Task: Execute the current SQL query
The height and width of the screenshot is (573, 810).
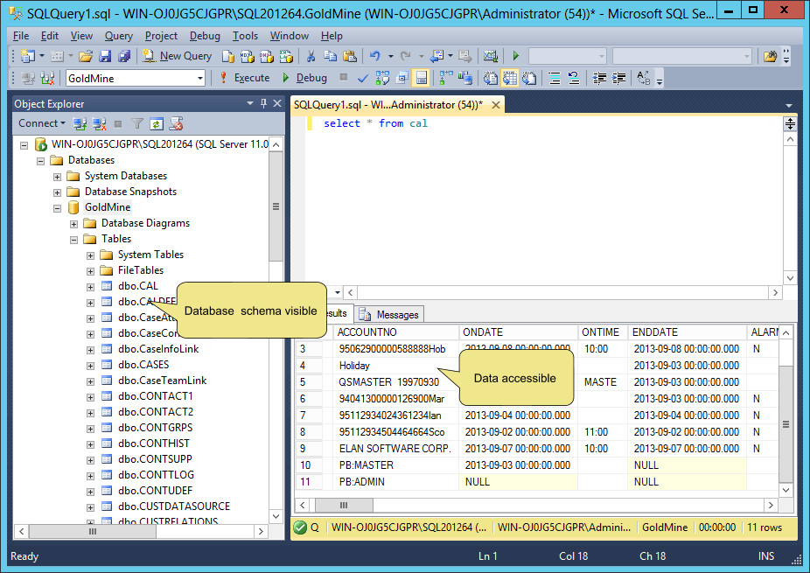Action: coord(244,78)
